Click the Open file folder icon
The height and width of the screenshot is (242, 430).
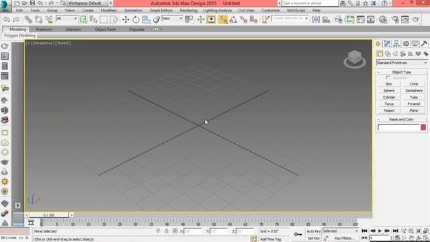(25, 3)
